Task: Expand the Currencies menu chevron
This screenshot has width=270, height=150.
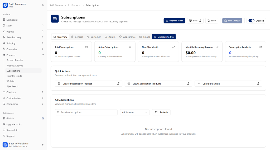Action: coord(43,49)
